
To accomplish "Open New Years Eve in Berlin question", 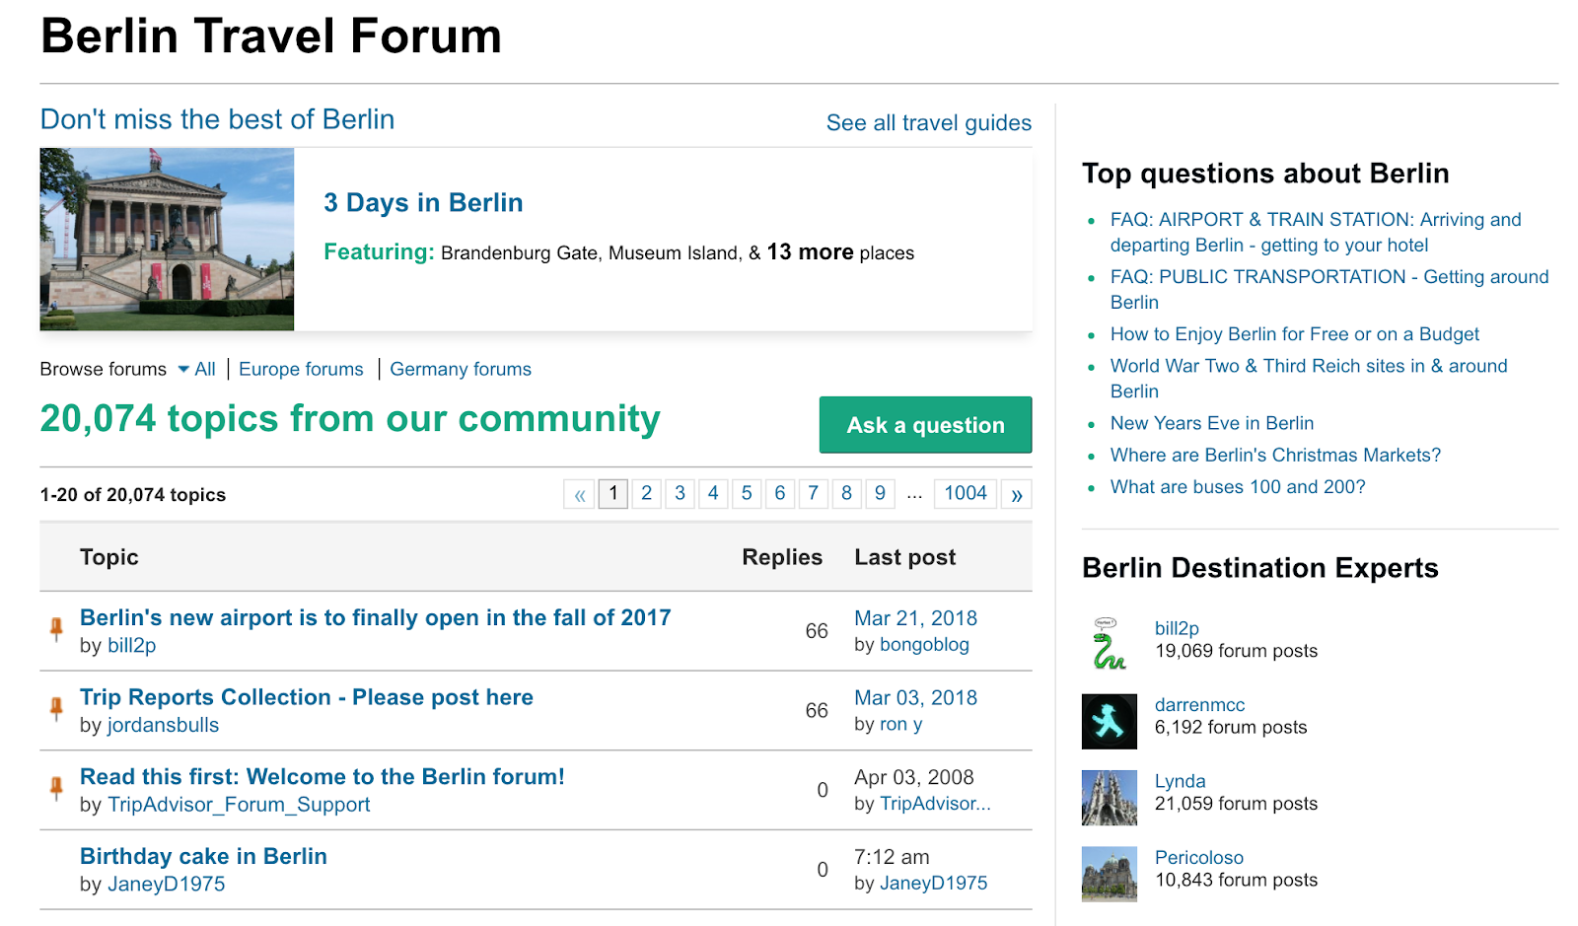I will 1212,423.
